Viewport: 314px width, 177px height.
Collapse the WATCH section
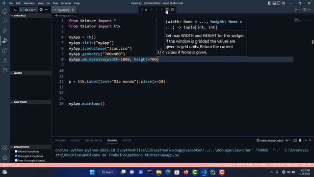click(30, 73)
